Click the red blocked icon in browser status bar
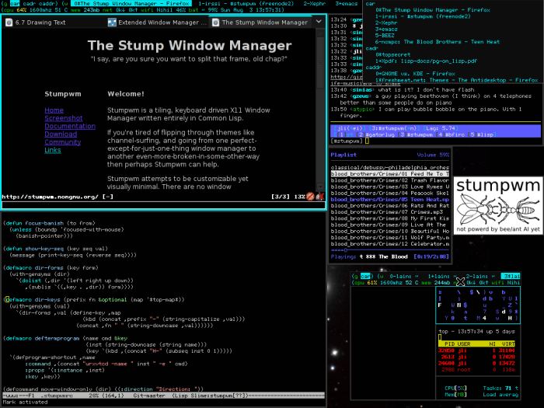 click(x=309, y=197)
